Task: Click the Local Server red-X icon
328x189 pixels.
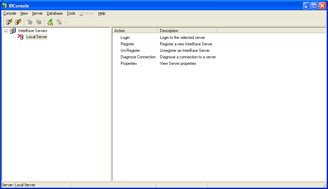Action: coord(20,37)
